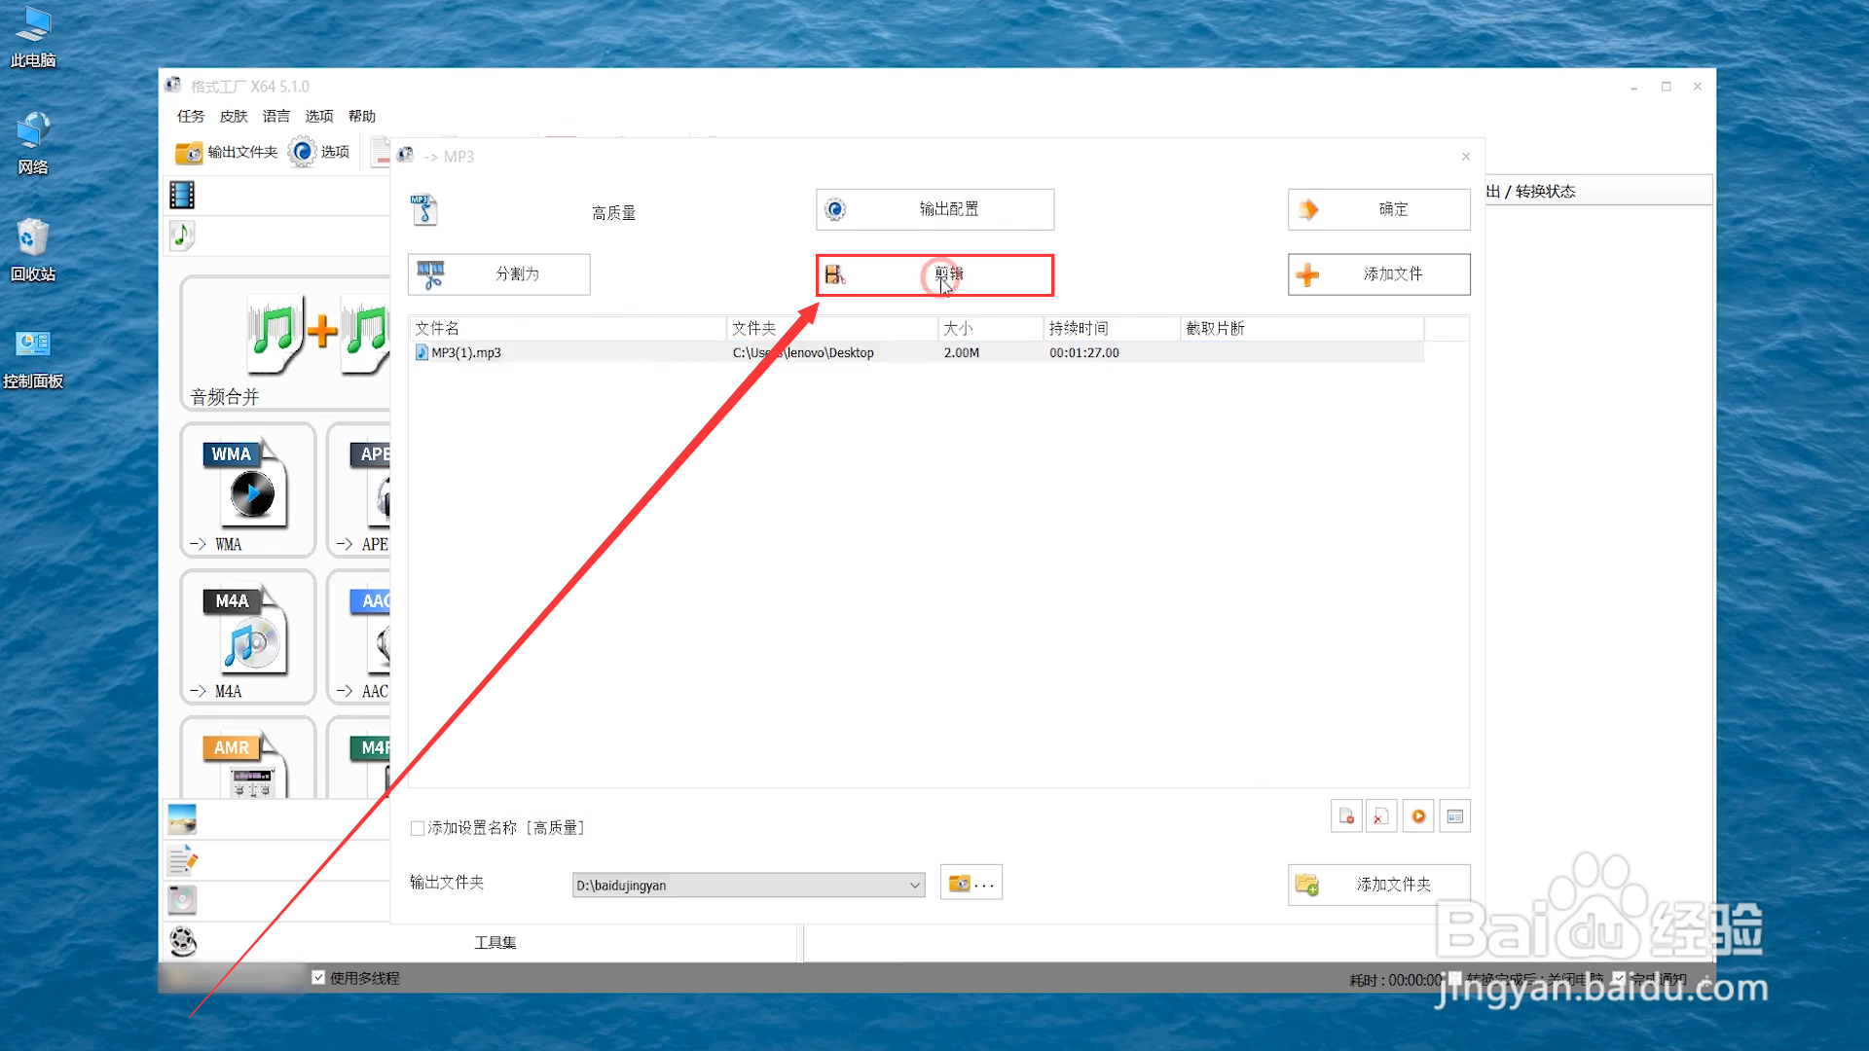
Task: Select the 音频合并 audio merge tile
Action: pos(285,343)
